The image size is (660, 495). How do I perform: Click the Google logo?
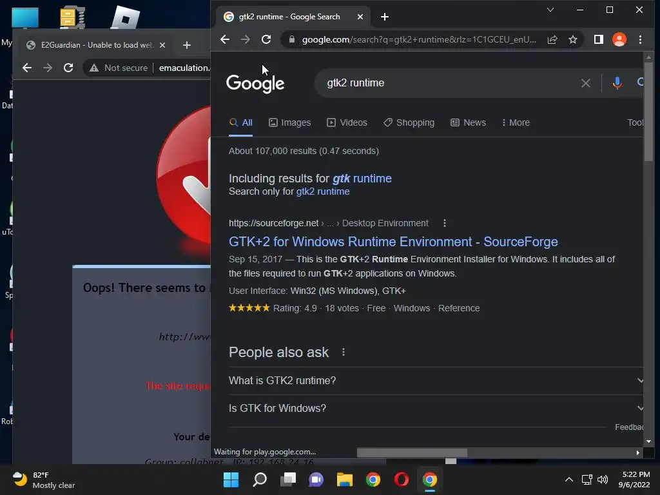(x=255, y=83)
